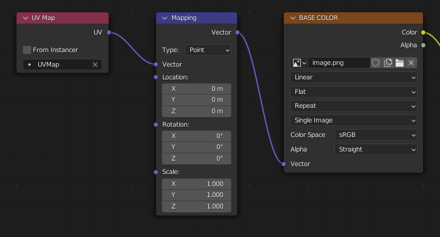Enable the From Instancer checkbox
Screen dimensions: 440x237
pos(27,50)
